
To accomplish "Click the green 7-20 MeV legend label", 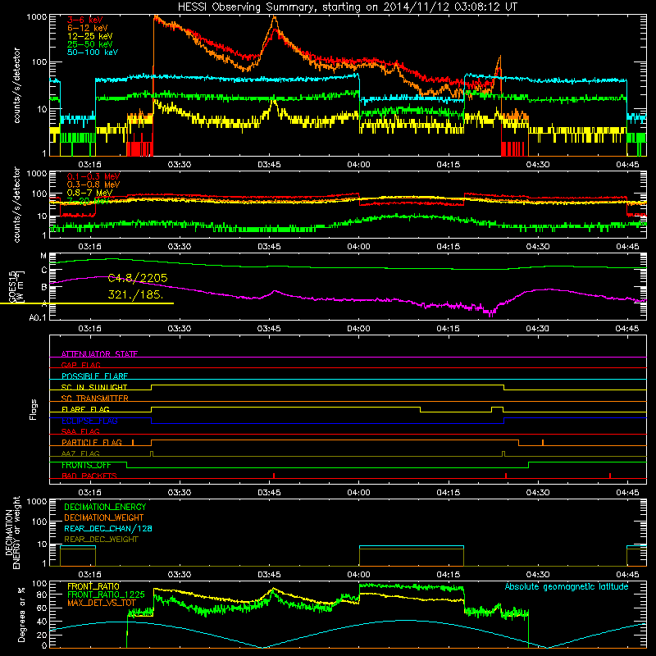I will click(89, 201).
